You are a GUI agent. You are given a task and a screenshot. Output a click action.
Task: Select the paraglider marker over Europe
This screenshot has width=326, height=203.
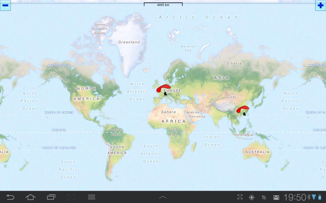164,90
